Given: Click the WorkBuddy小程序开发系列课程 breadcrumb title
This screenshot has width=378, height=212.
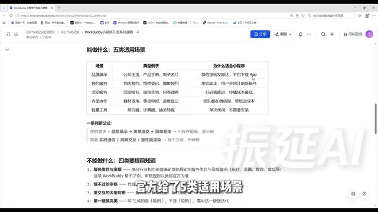Looking at the screenshot, I should click(109, 32).
